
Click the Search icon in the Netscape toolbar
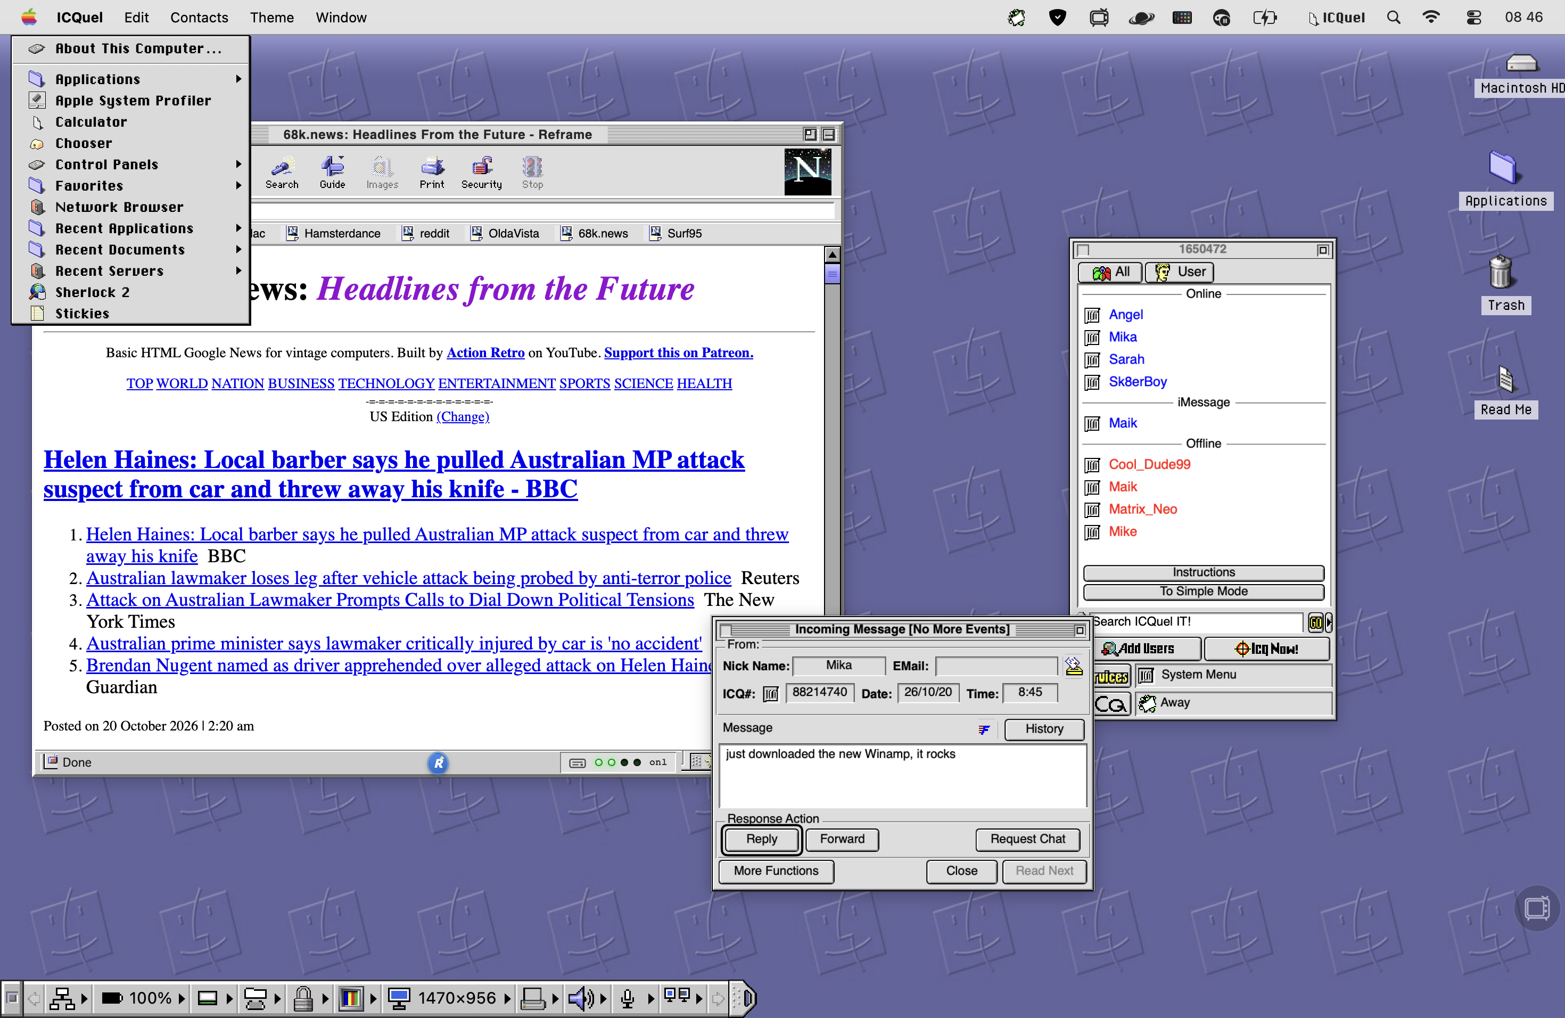[x=282, y=173]
